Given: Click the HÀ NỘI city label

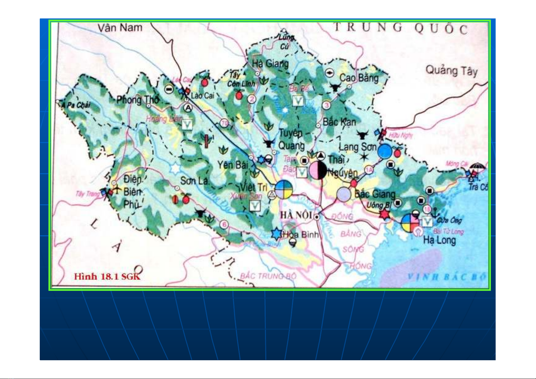Looking at the screenshot, I should 296,215.
